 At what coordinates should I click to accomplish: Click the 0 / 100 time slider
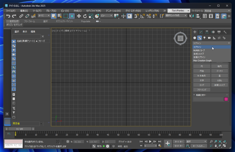point(20,129)
